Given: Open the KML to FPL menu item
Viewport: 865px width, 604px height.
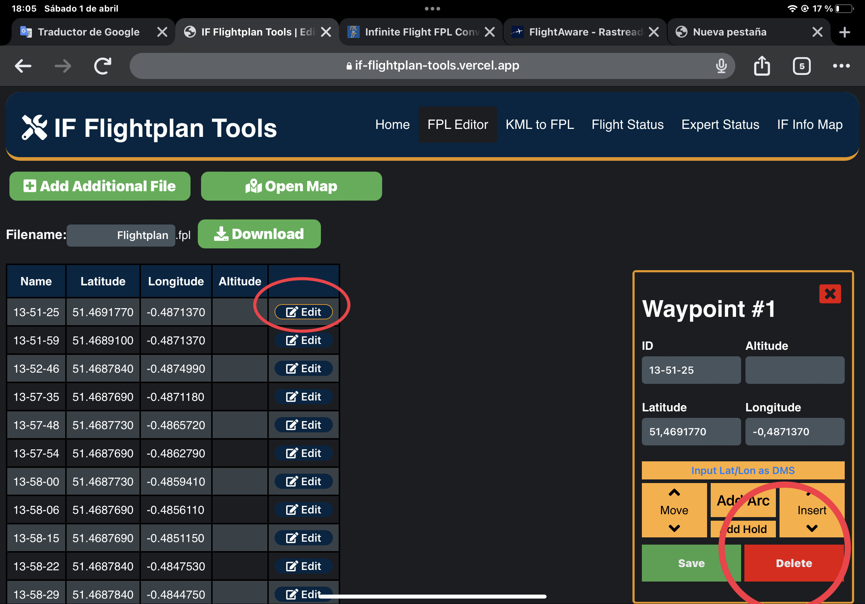Looking at the screenshot, I should point(539,125).
